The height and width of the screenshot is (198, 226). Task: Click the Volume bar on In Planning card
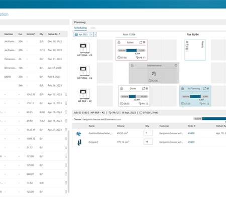(195, 96)
